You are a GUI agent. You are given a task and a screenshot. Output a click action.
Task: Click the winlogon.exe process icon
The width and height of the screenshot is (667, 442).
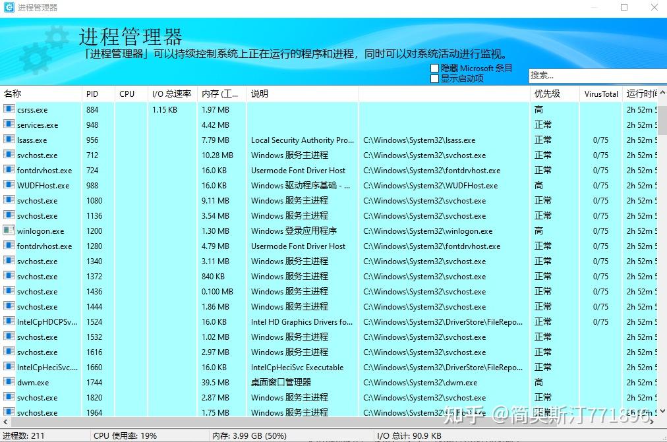9,231
